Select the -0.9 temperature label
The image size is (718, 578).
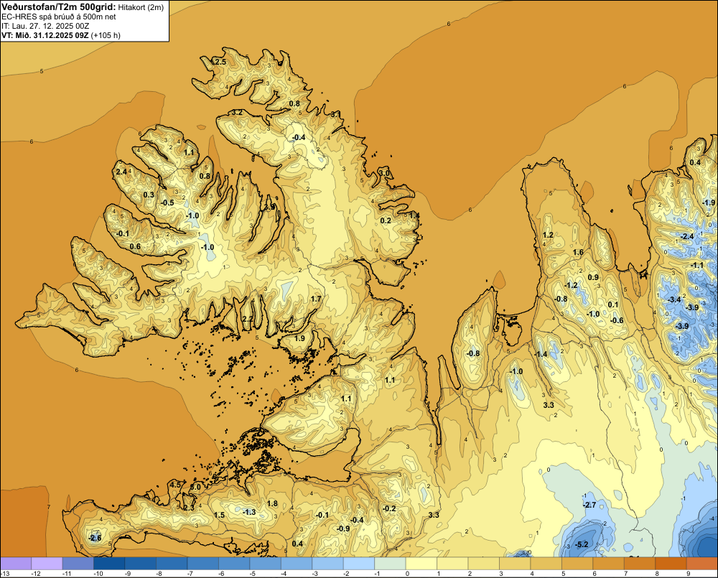click(343, 528)
